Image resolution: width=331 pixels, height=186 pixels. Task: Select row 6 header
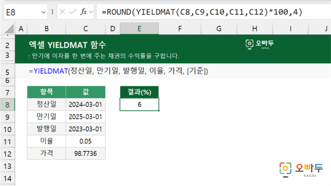[7, 81]
